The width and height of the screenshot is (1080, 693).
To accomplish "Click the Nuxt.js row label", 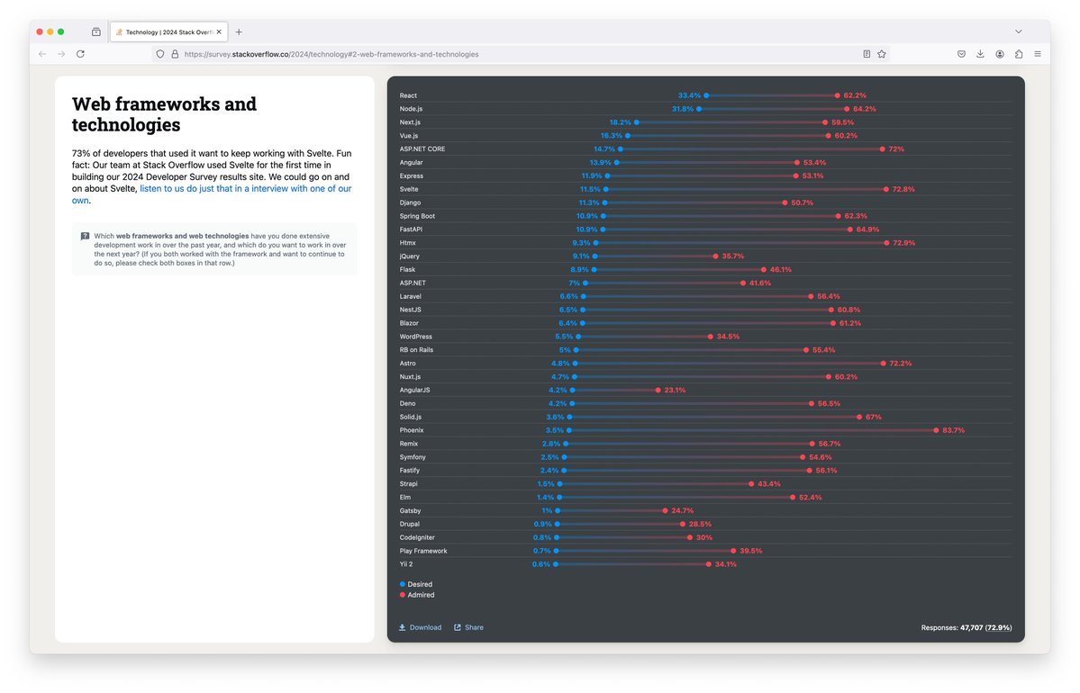I will pyautogui.click(x=410, y=377).
